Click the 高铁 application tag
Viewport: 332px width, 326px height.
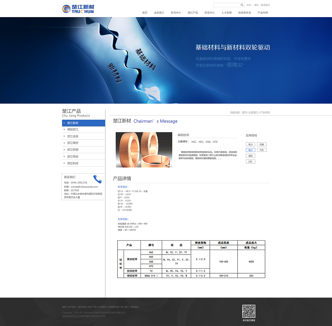[251, 156]
